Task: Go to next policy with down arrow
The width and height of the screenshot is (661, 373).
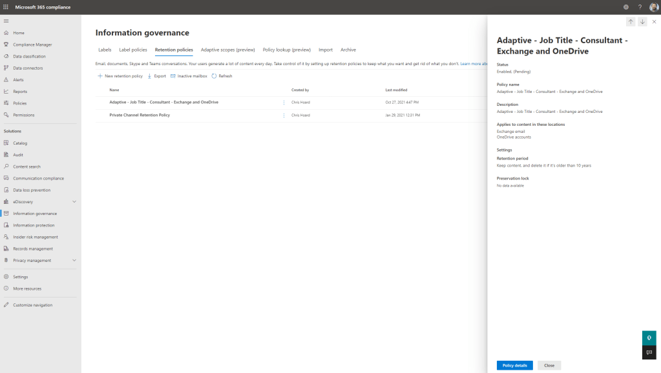Action: point(642,21)
